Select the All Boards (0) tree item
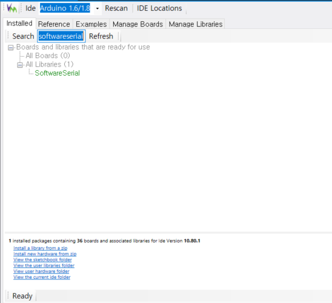This screenshot has height=303, width=332. (48, 56)
